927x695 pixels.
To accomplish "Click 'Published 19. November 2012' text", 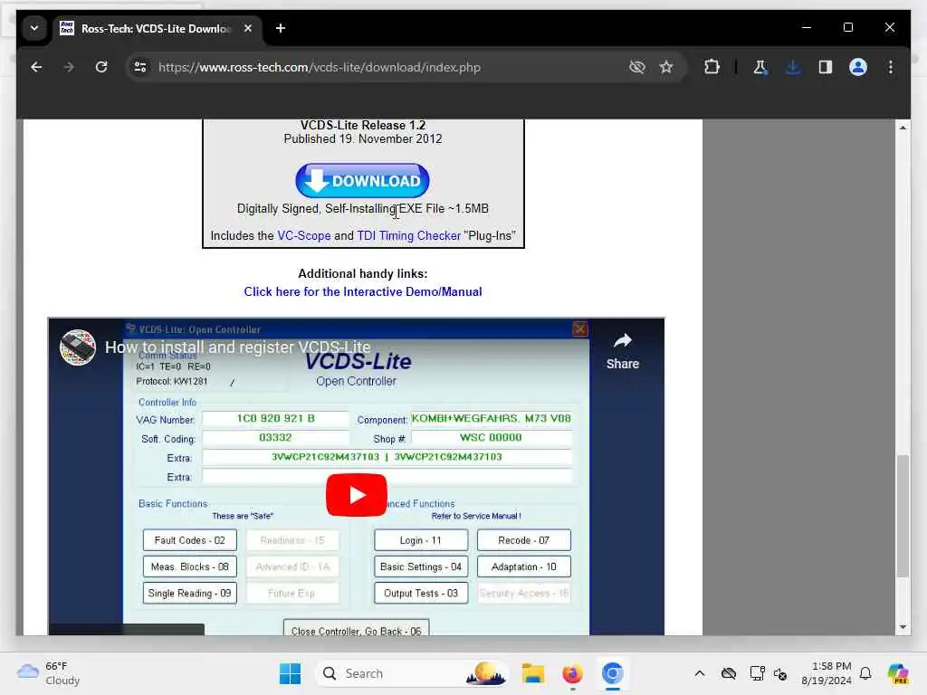I will click(363, 138).
